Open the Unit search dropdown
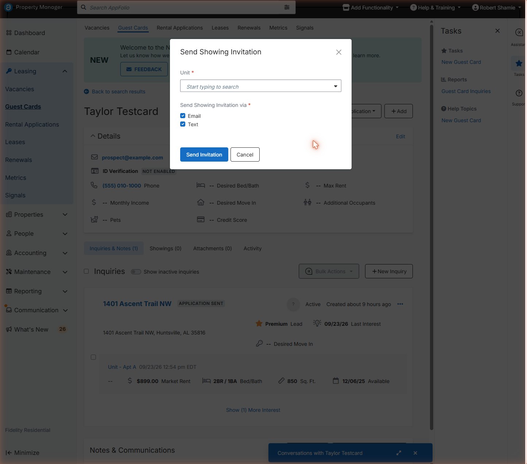This screenshot has height=464, width=527. [x=261, y=86]
